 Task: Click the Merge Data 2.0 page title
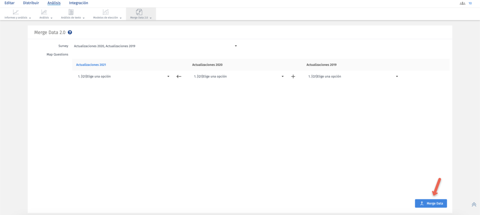tap(50, 32)
